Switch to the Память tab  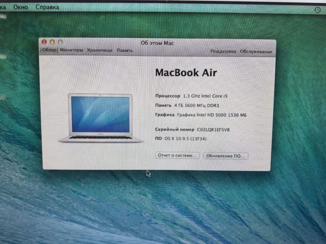125,50
